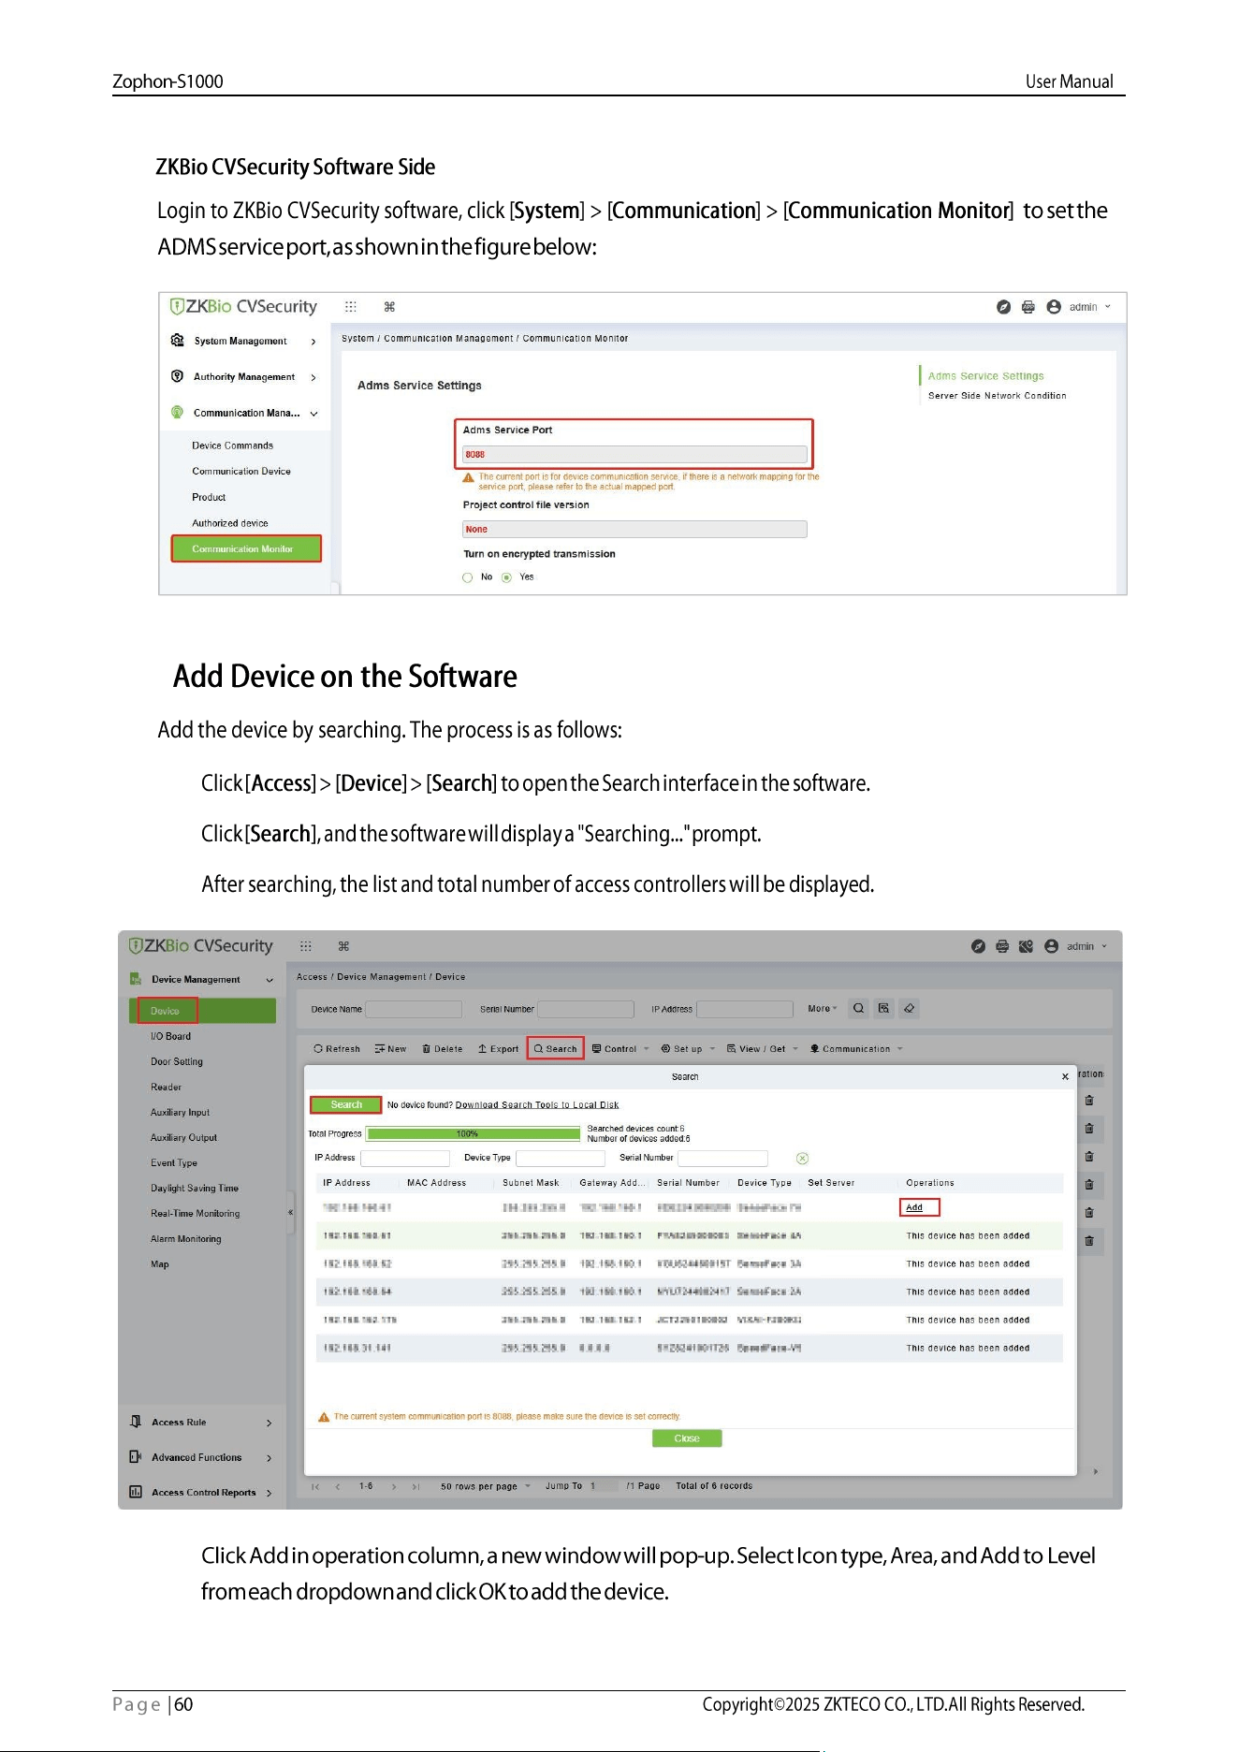The image size is (1239, 1752).
Task: Click the monitor-heart icon beside admin in Device screenshot
Action: (1026, 946)
